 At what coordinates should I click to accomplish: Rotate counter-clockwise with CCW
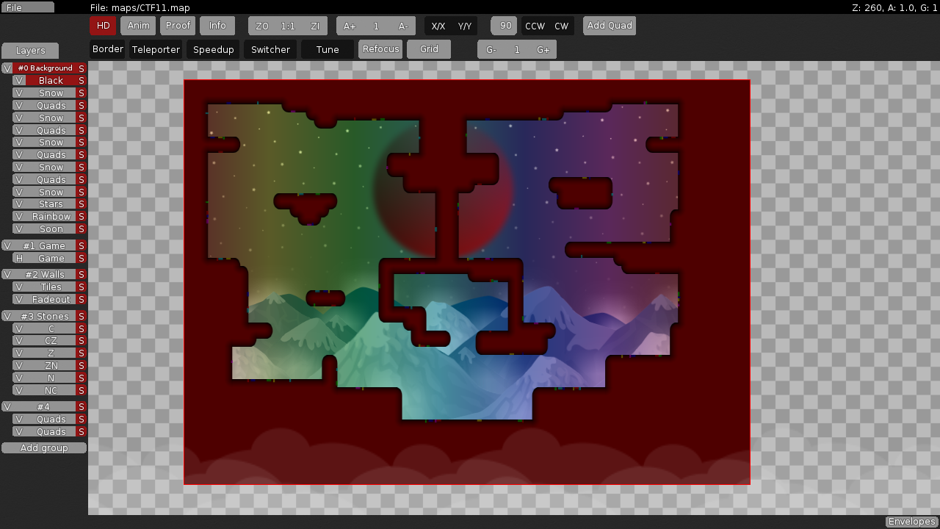(535, 26)
